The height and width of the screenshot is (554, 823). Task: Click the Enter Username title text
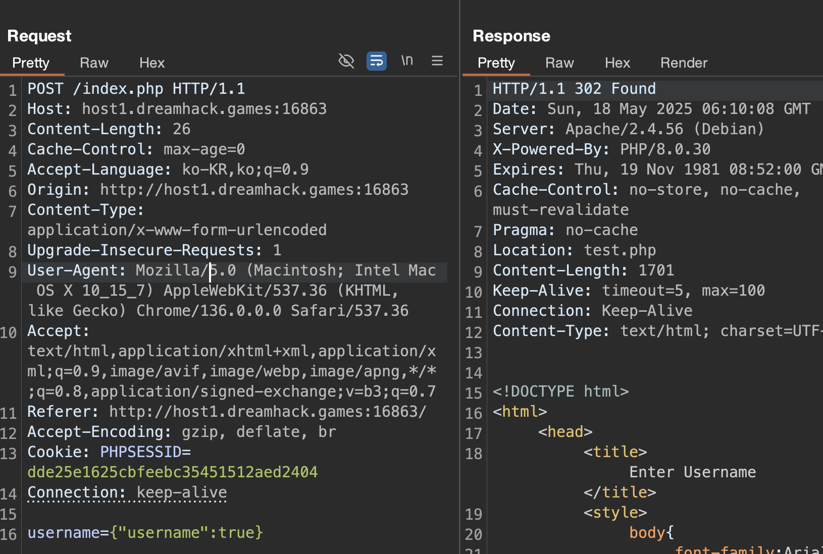coord(693,472)
